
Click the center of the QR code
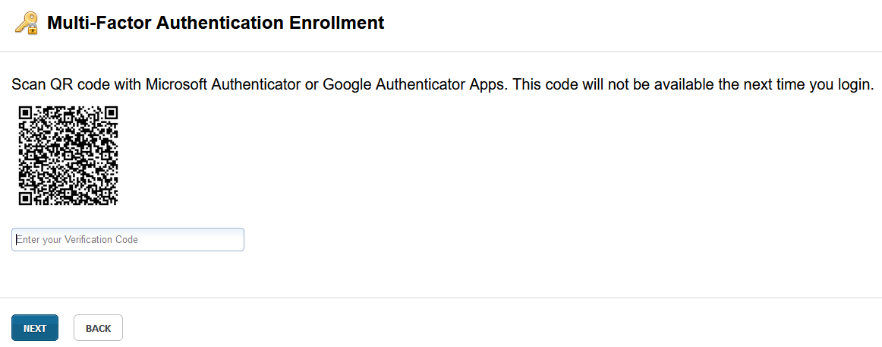coord(68,155)
